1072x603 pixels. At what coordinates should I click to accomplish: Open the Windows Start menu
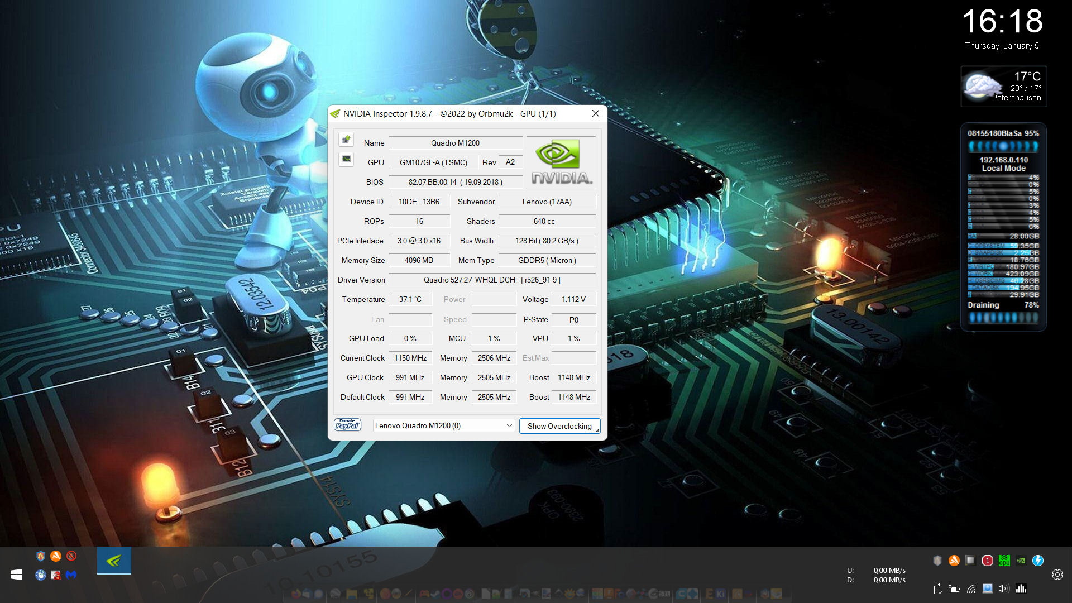coord(17,575)
